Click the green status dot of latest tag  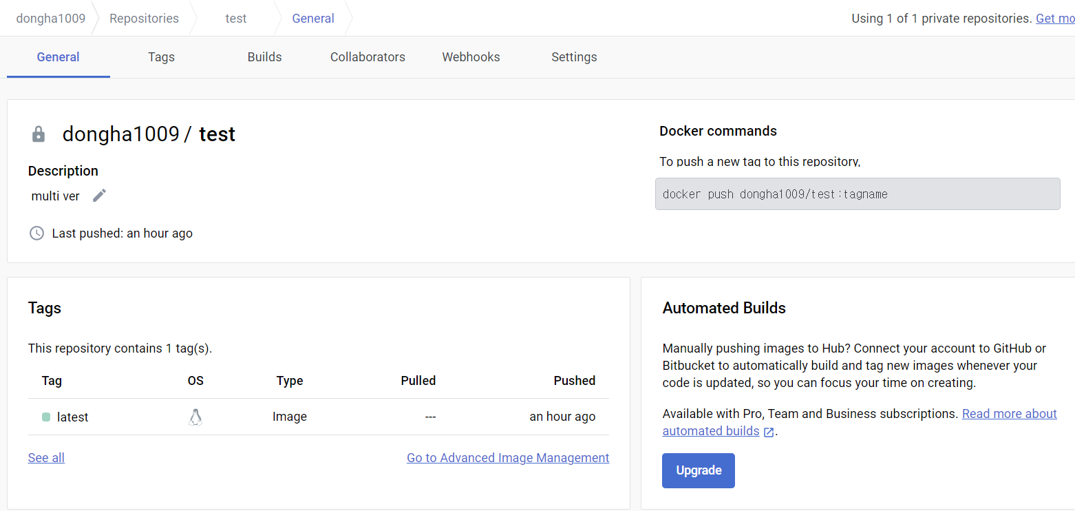pyautogui.click(x=46, y=417)
